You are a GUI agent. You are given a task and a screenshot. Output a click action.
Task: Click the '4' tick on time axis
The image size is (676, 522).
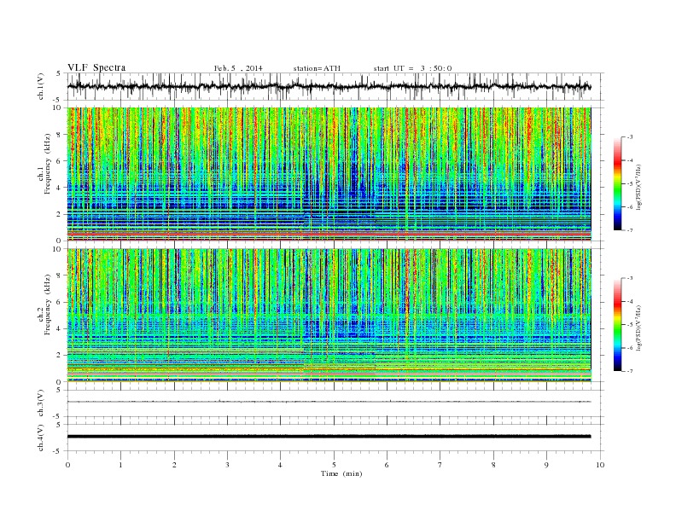point(280,465)
